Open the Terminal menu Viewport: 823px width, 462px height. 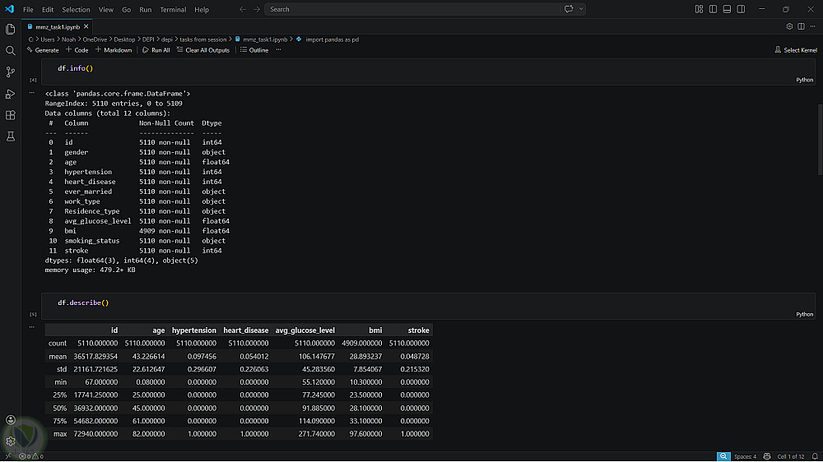click(x=173, y=10)
